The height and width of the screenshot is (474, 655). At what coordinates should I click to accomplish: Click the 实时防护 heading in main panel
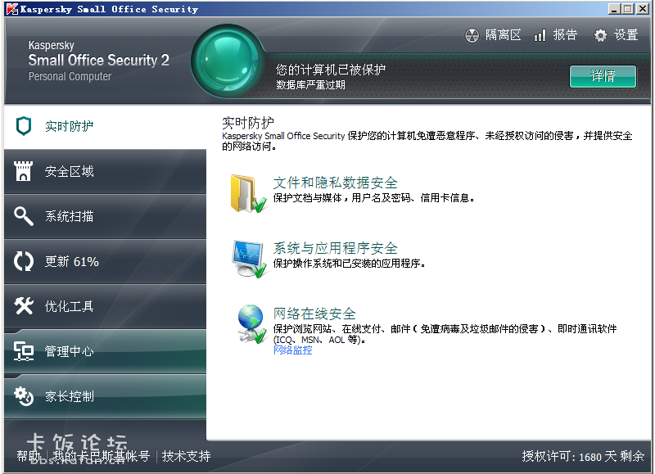pos(248,123)
